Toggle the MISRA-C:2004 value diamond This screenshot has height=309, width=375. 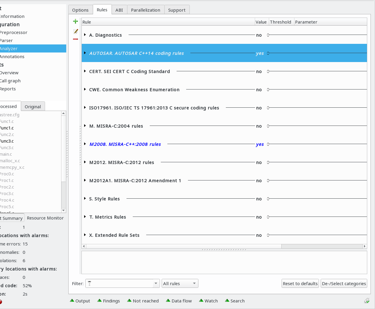pos(268,126)
